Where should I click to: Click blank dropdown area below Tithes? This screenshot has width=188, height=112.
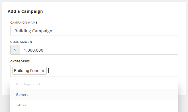pos(94,111)
